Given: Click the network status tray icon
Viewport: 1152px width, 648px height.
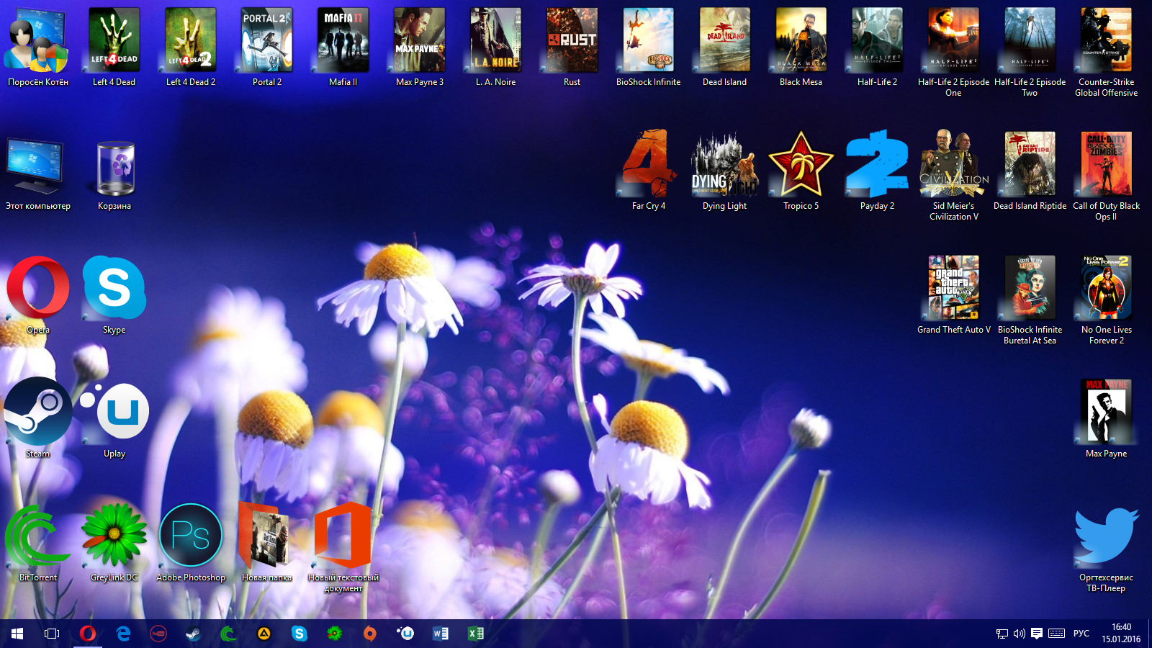Looking at the screenshot, I should pyautogui.click(x=1002, y=634).
